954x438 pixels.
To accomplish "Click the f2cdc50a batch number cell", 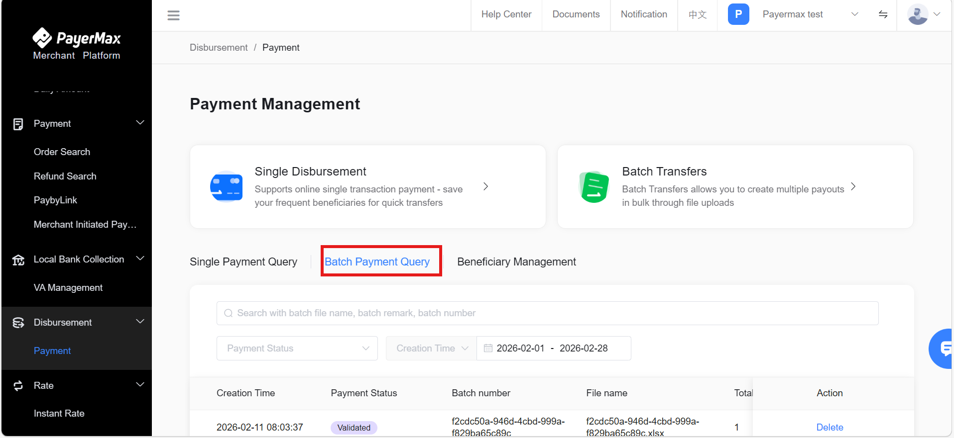I will point(508,427).
